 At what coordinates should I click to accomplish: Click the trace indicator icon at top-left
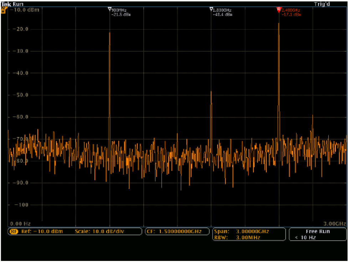tap(4, 10)
